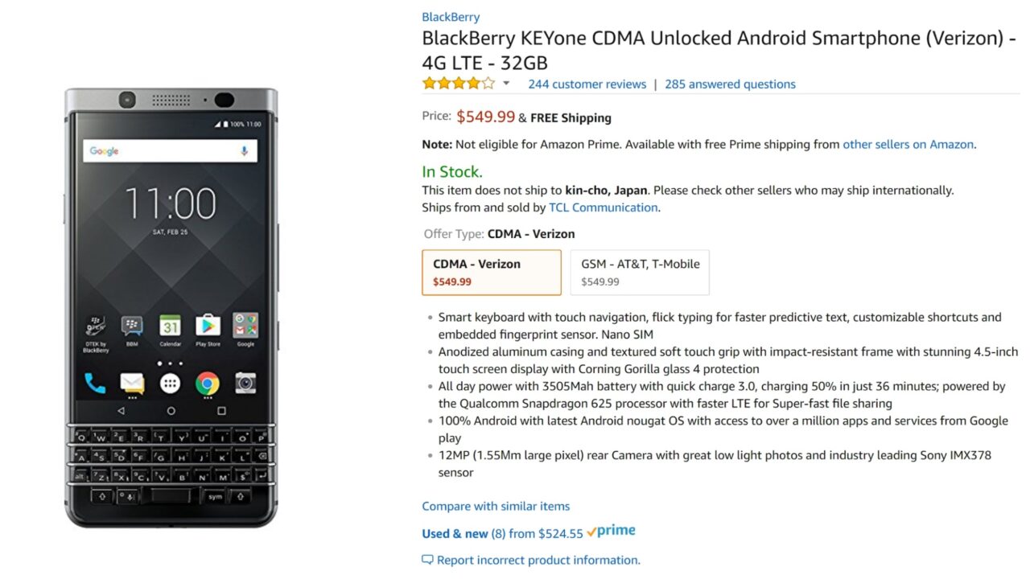This screenshot has width=1030, height=579.
Task: Expand the star rating dropdown arrow
Action: tap(506, 84)
